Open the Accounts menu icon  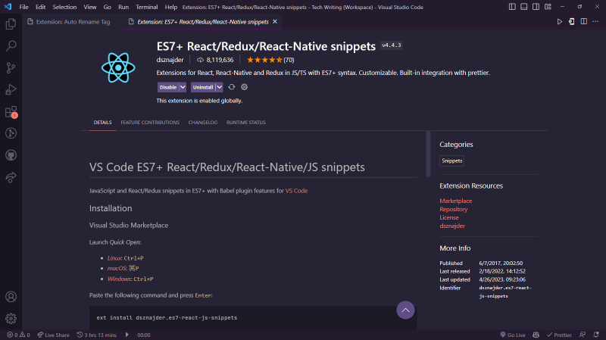(x=11, y=297)
